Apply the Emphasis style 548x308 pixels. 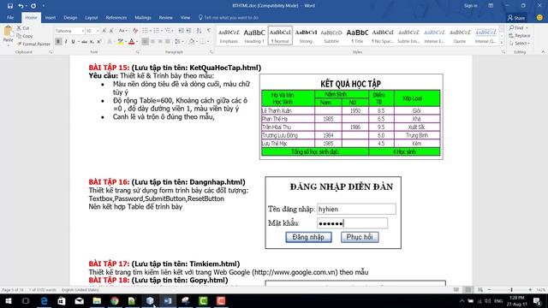pos(229,36)
